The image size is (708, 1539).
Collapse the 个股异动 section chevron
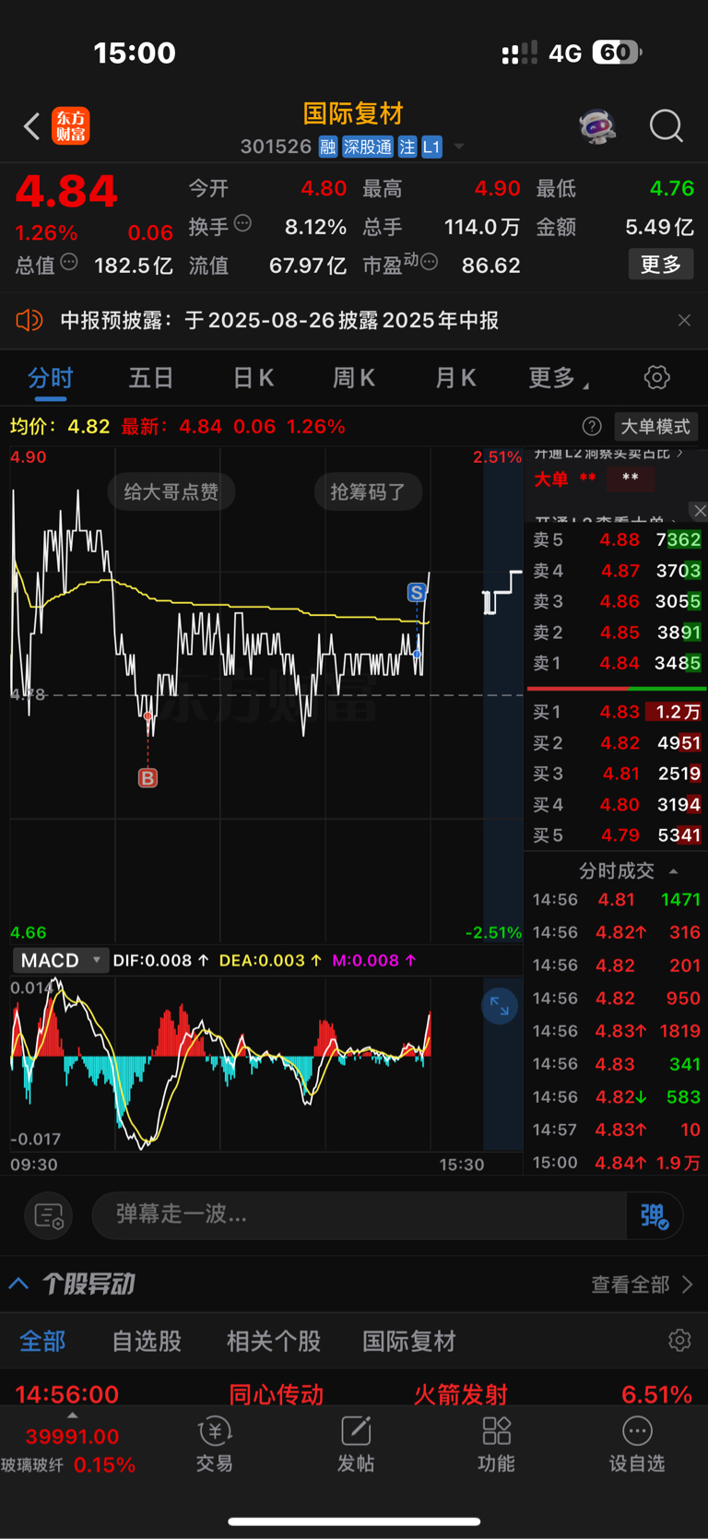(x=18, y=1284)
